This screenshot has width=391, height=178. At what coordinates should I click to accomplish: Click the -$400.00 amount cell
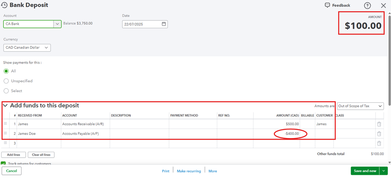coord(277,134)
